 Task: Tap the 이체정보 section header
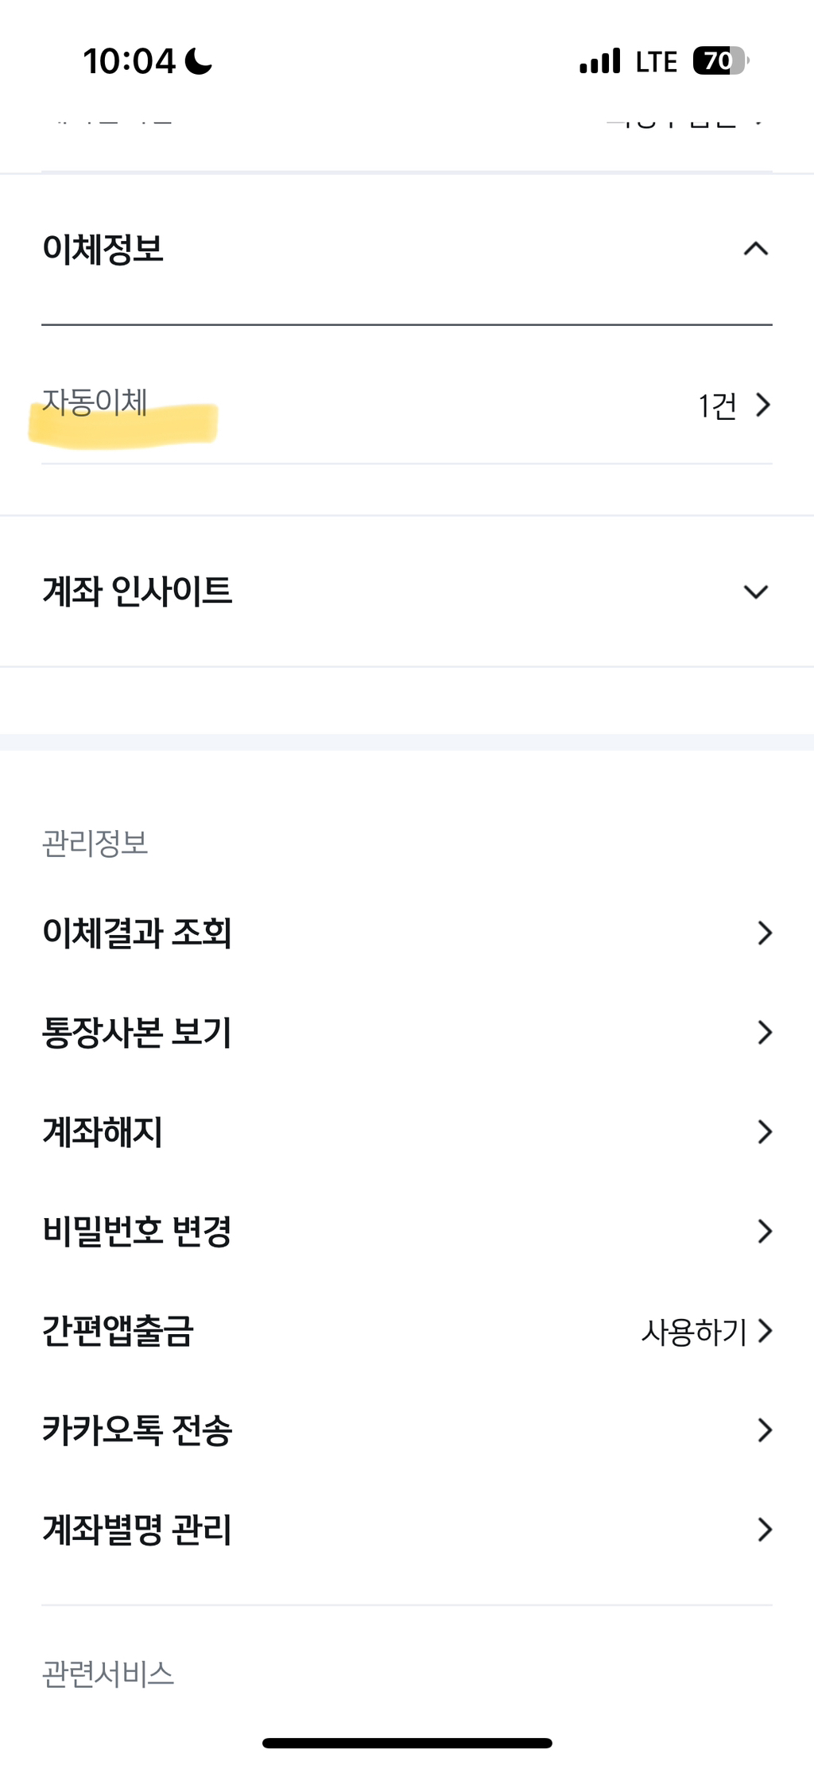103,250
